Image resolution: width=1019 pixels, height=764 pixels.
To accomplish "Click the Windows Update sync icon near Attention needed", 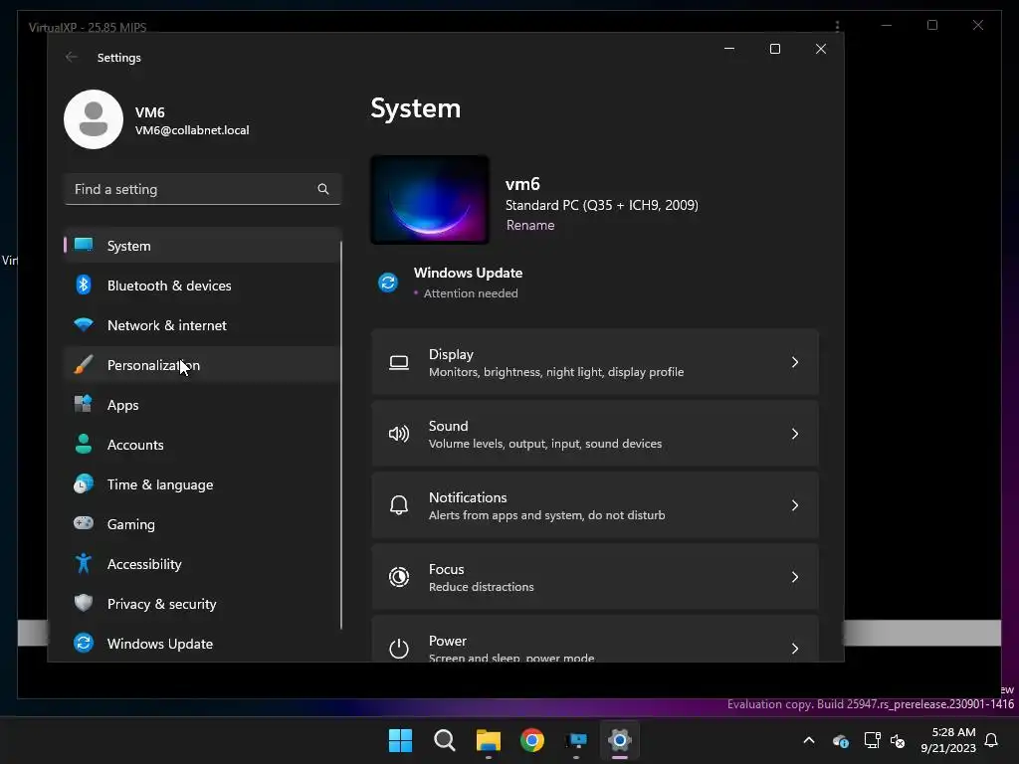I will (388, 283).
